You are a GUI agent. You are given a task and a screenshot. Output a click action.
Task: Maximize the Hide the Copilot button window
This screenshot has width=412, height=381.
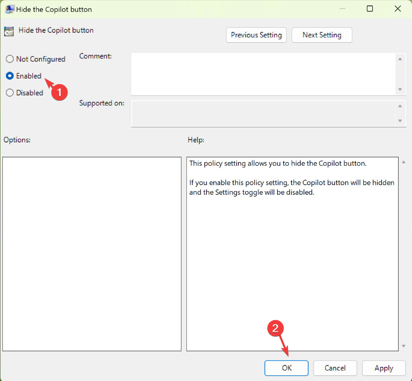pos(370,9)
